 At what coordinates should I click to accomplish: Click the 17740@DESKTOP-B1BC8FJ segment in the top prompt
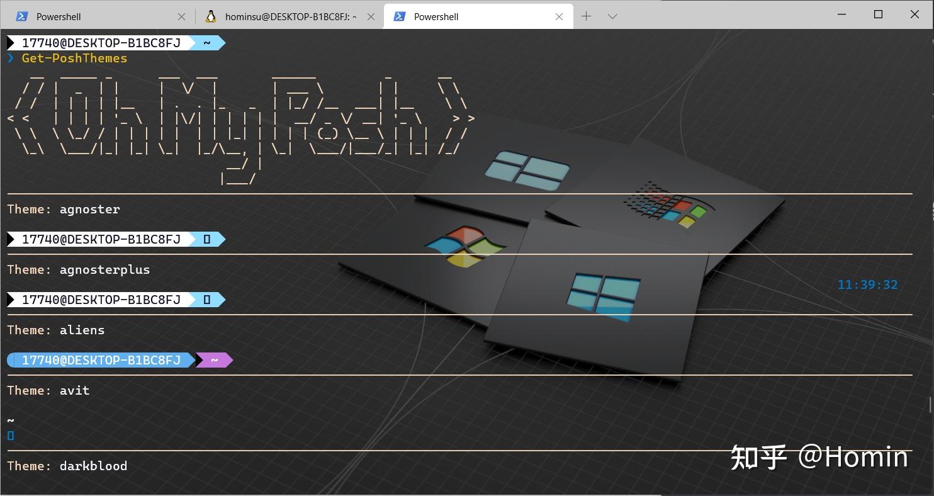coord(101,43)
